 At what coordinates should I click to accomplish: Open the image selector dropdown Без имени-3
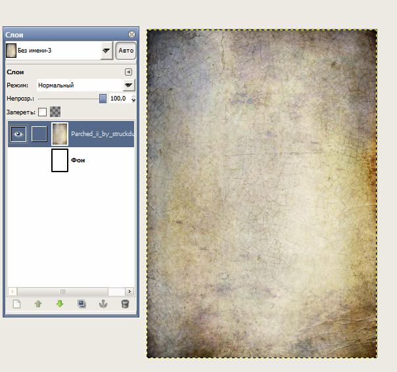point(59,51)
